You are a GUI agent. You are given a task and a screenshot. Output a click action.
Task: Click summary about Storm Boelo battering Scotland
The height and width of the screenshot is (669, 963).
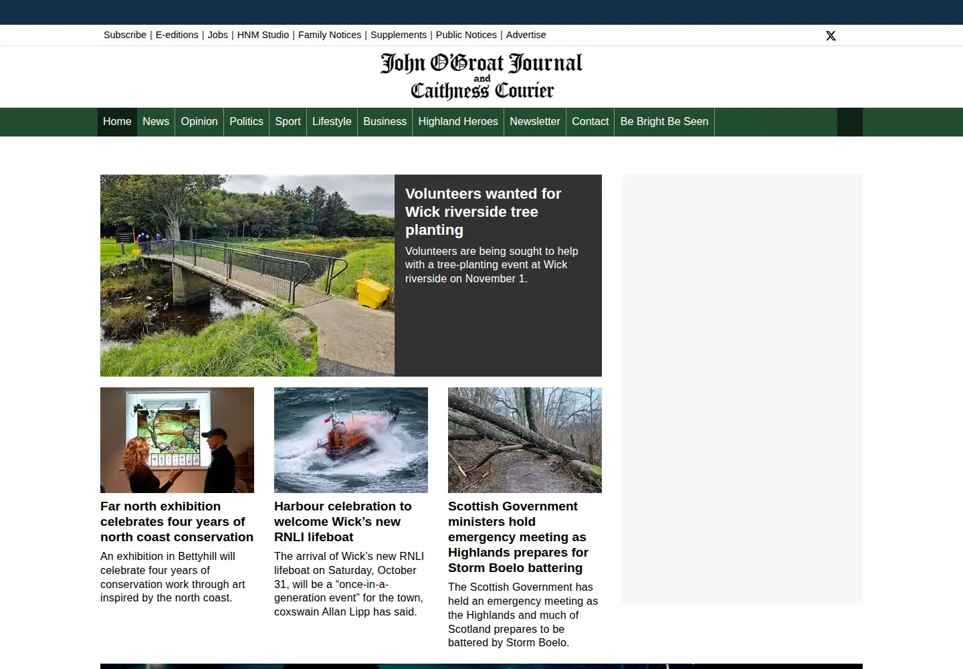coord(523,615)
